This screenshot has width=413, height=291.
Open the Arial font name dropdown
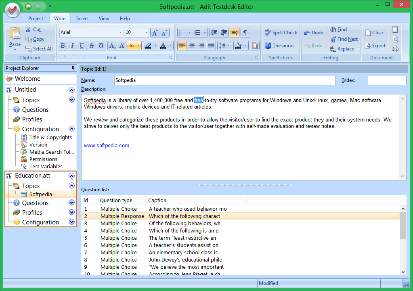tap(120, 32)
